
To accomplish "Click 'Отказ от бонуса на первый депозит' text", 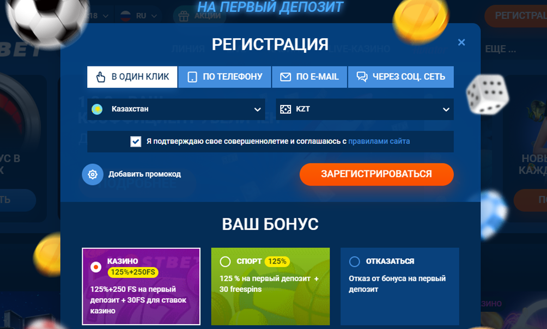I will click(397, 284).
